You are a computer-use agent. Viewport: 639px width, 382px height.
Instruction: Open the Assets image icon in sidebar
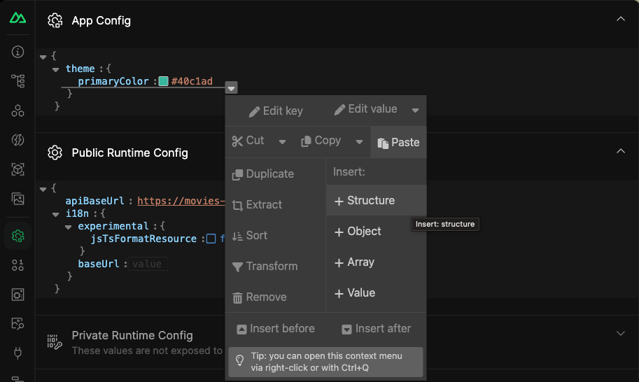point(18,199)
